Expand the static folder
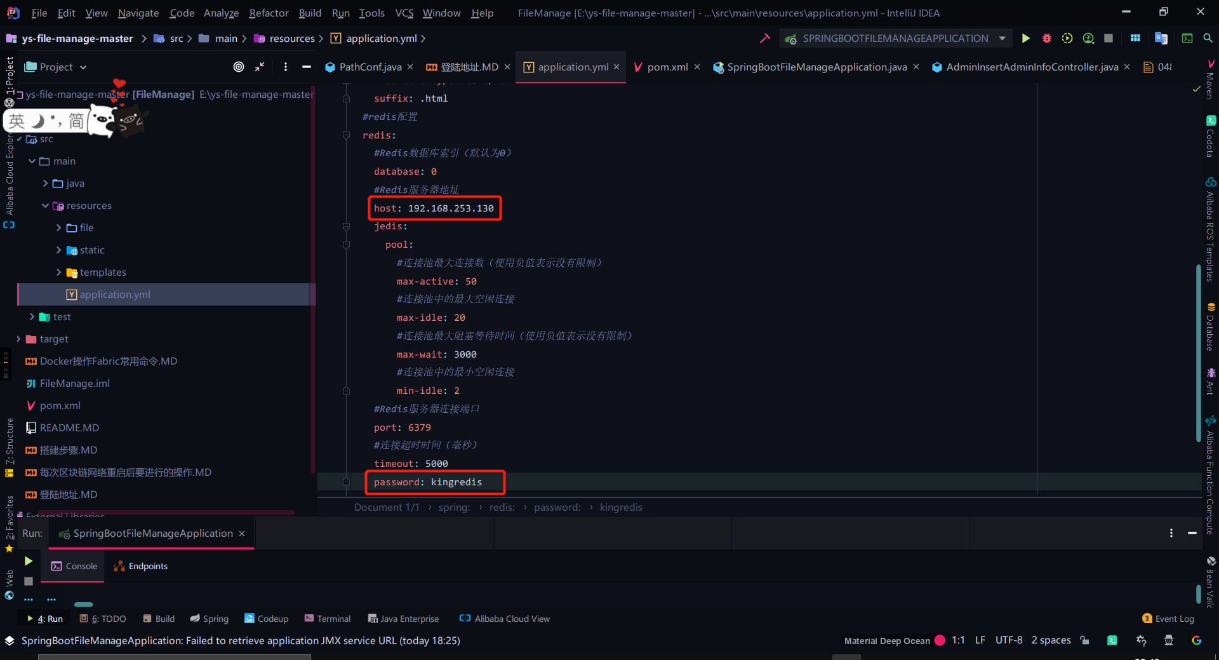This screenshot has width=1219, height=660. click(x=58, y=250)
